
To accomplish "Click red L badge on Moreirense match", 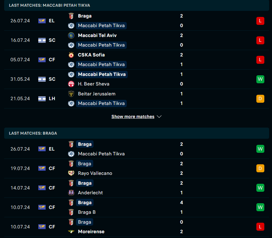I will [x=260, y=227].
